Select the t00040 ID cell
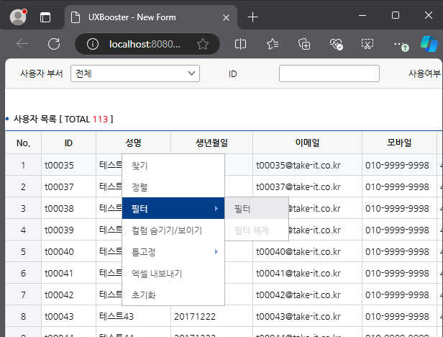 pyautogui.click(x=68, y=251)
